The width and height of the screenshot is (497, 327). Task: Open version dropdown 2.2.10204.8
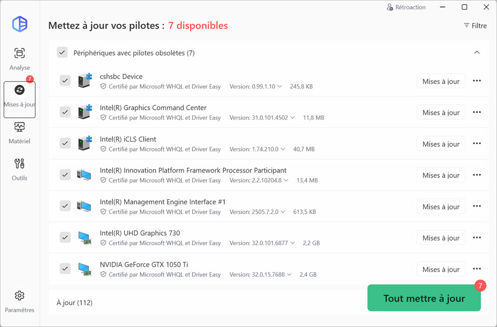tap(259, 180)
